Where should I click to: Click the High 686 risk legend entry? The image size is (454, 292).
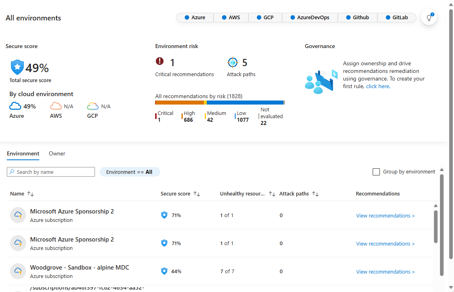188,116
